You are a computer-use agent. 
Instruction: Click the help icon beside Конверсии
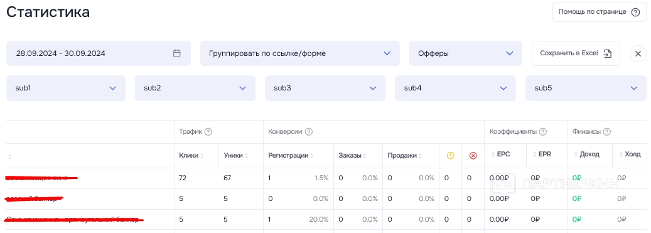pos(308,132)
